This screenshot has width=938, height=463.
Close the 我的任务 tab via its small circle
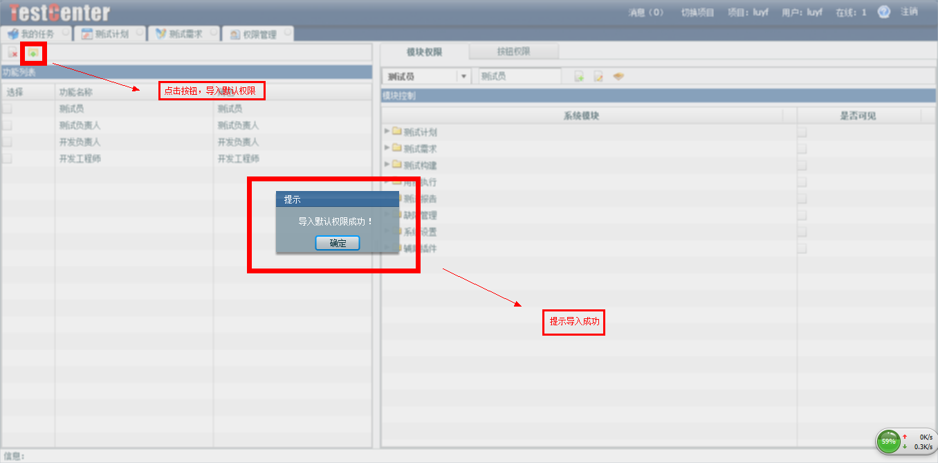pos(66,32)
